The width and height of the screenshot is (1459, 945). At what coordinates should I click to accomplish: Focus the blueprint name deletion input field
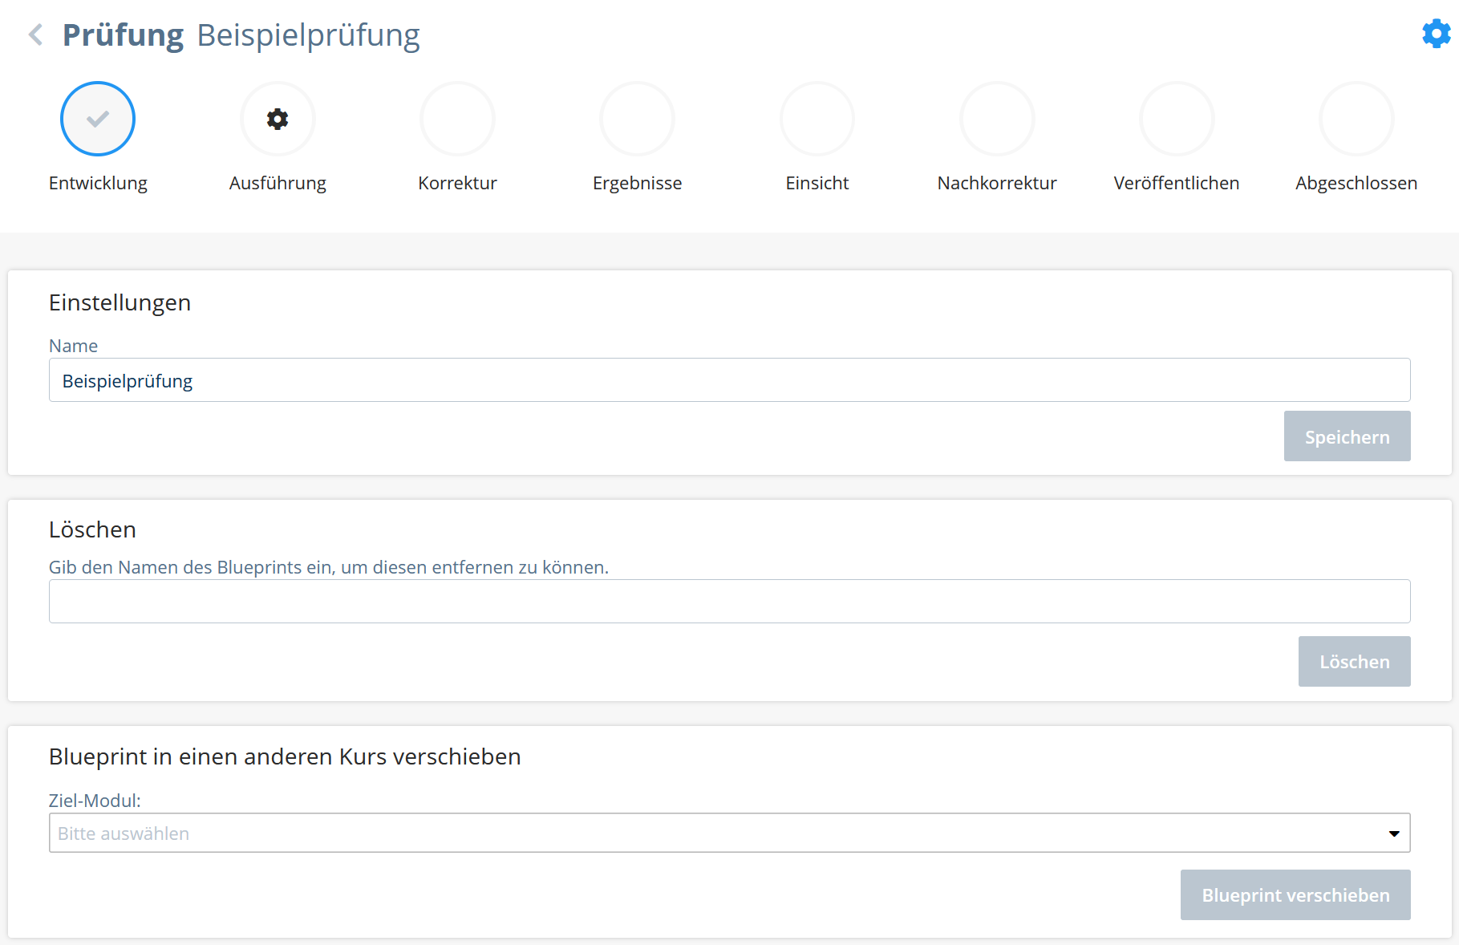729,602
